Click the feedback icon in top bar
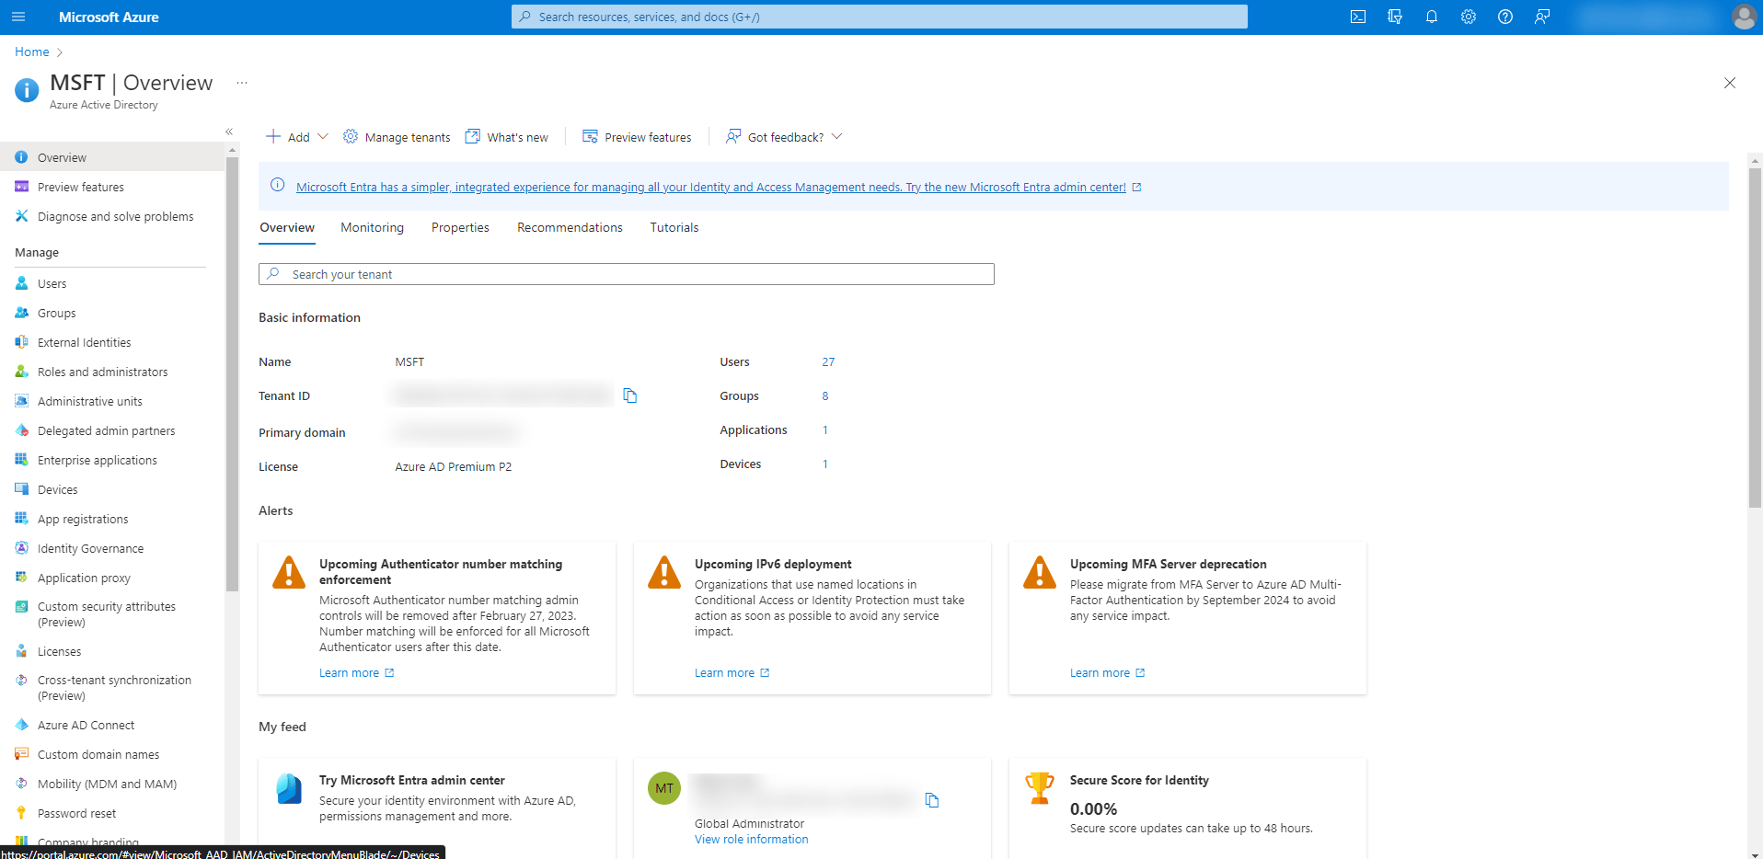This screenshot has height=859, width=1763. pos(1541,17)
